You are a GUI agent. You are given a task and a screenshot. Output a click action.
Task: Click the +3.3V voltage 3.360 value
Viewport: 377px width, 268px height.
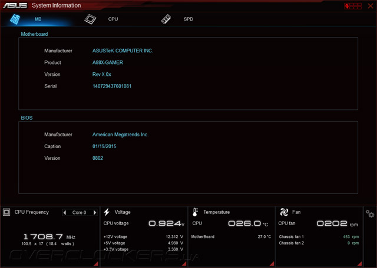coord(176,249)
